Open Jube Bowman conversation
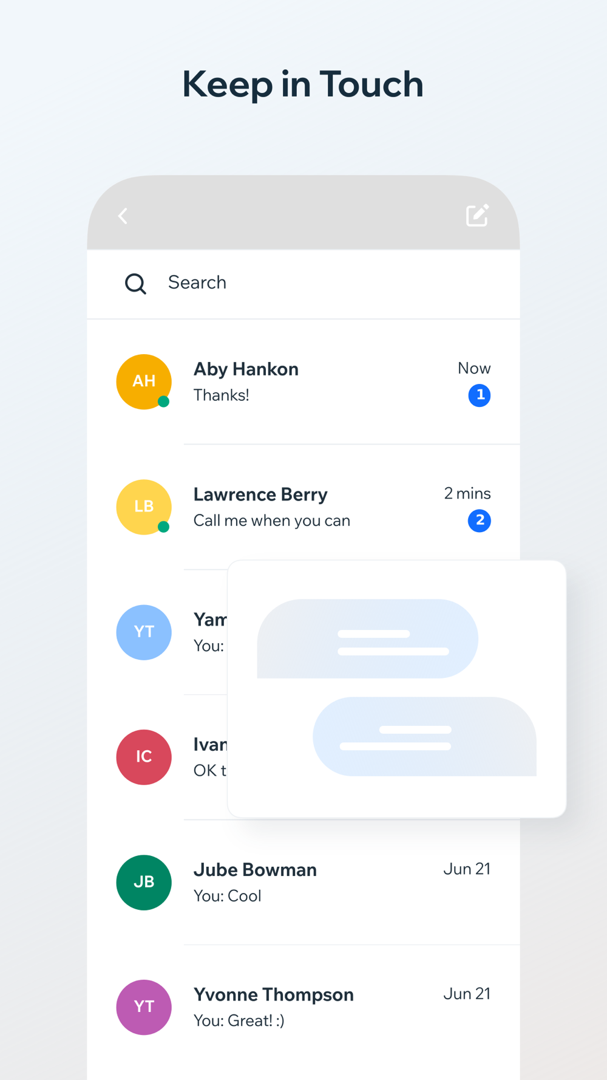 (x=303, y=883)
